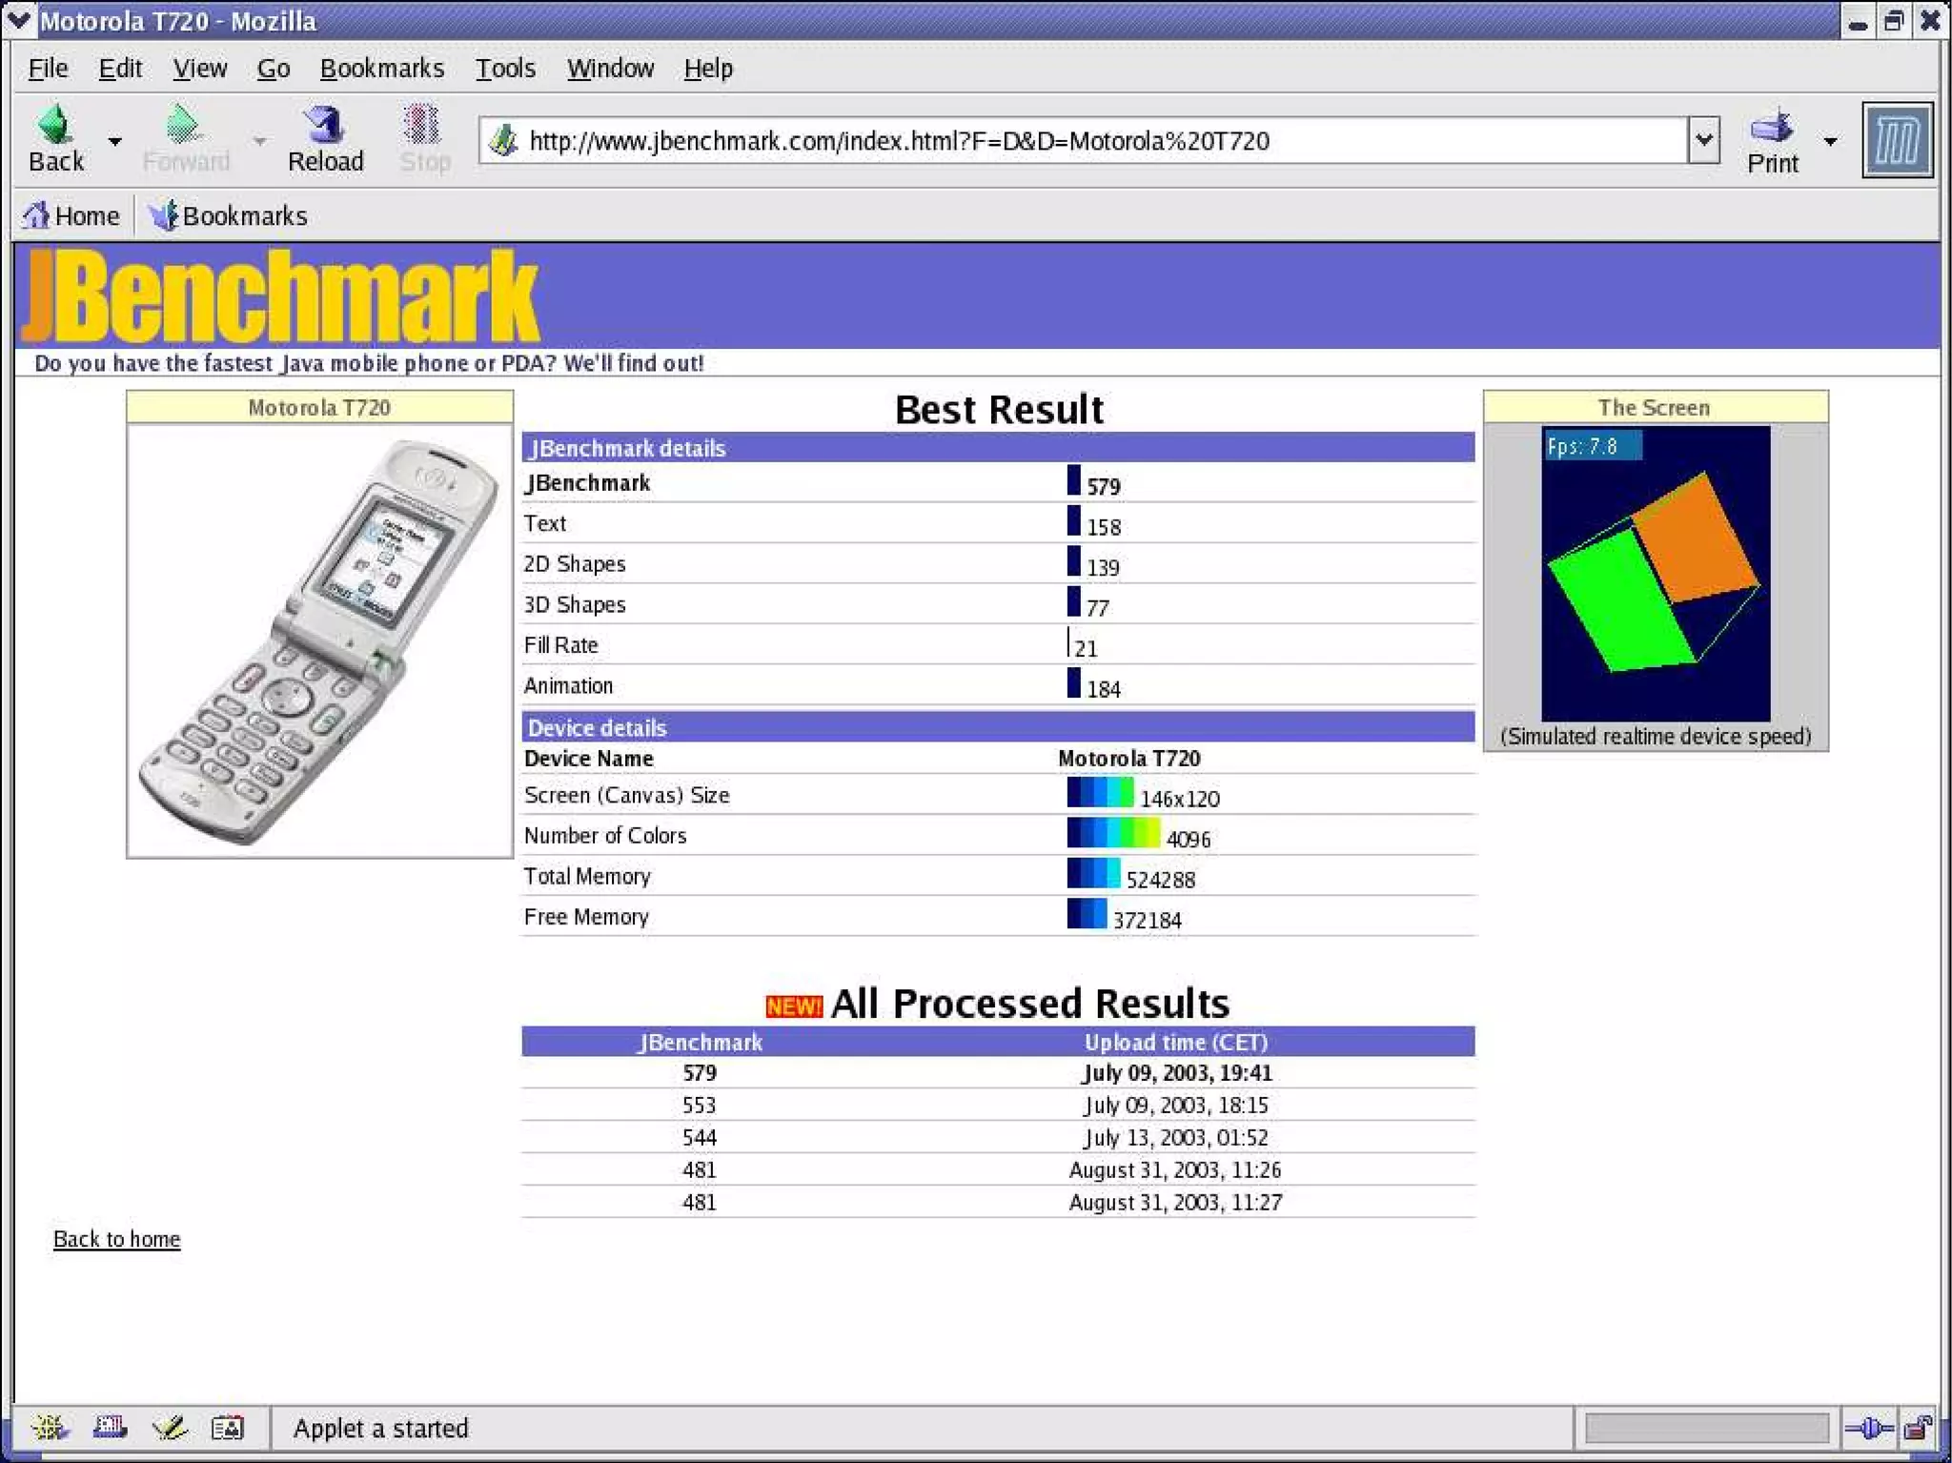The height and width of the screenshot is (1463, 1952).
Task: Expand the Print options dropdown arrow
Action: point(1830,141)
